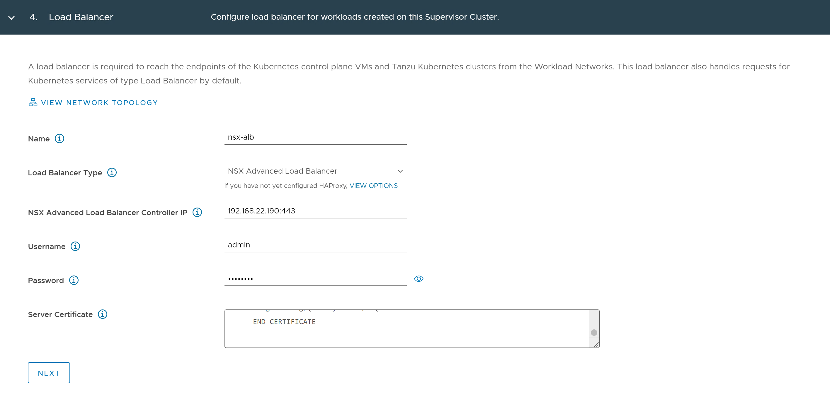Click into the Password field
The image size is (830, 397).
[x=315, y=279]
